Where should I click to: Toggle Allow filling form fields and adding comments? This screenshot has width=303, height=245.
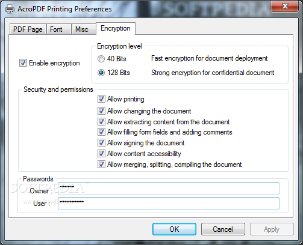tap(101, 132)
